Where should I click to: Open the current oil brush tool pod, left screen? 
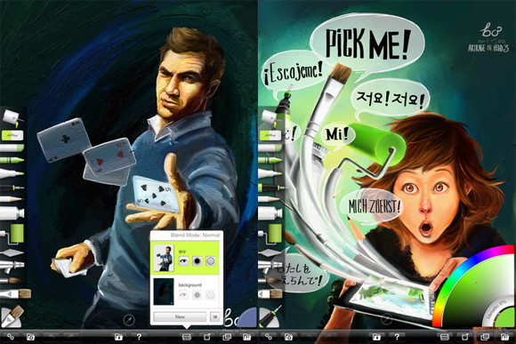(12, 316)
